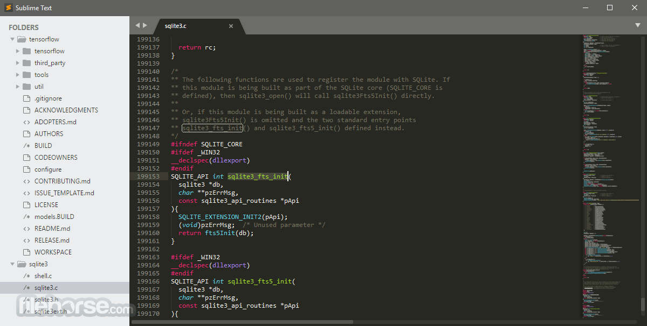647x326 pixels.
Task: Expand the tools folder
Action: pos(18,75)
